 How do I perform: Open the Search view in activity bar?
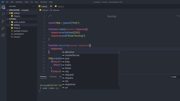[x=3, y=14]
